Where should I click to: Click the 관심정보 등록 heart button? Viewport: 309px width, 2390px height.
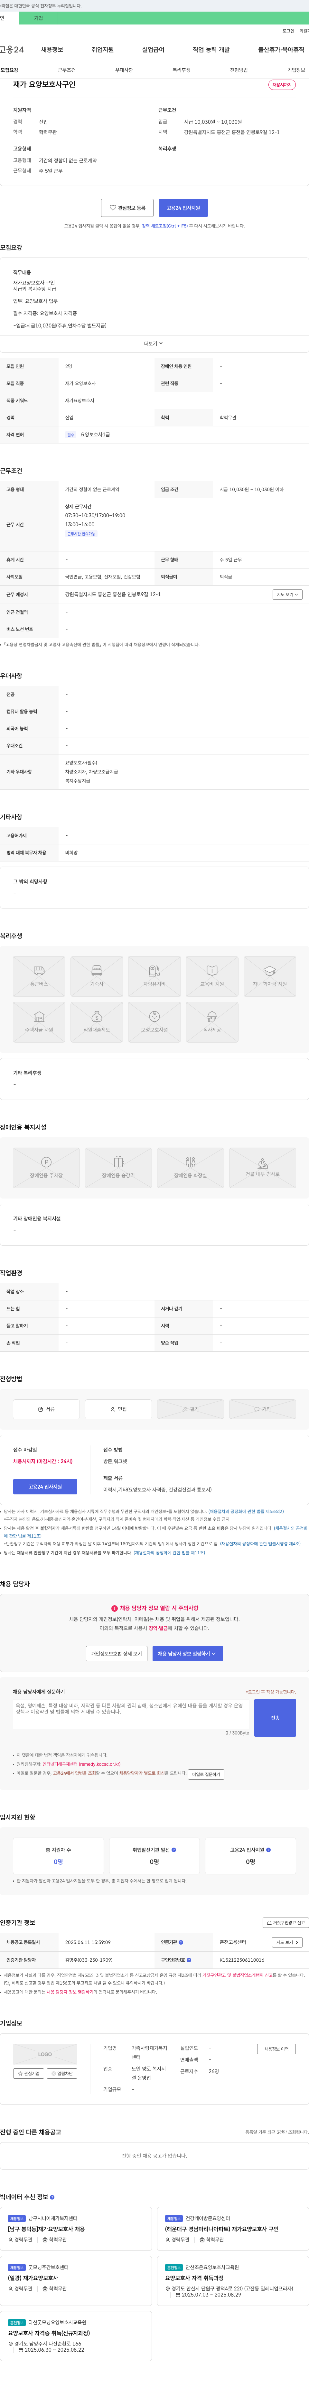(x=127, y=208)
